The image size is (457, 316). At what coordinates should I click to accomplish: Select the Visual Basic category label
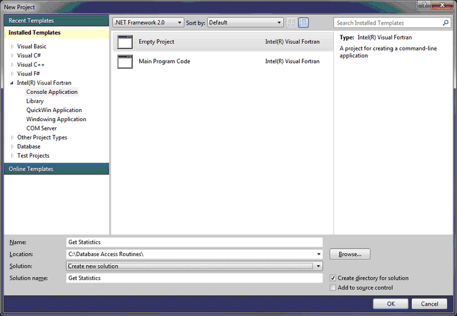tap(32, 46)
